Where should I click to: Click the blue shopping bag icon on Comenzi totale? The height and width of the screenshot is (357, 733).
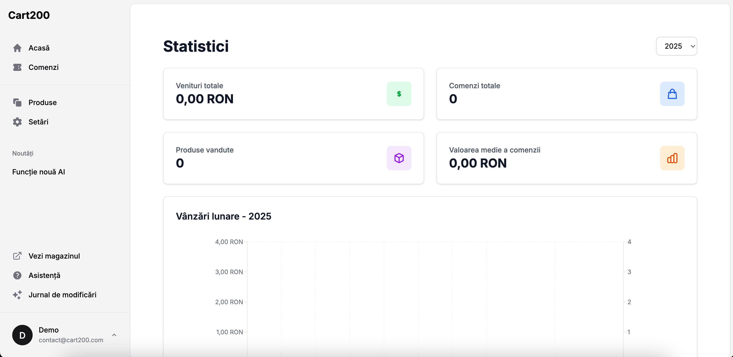[672, 94]
